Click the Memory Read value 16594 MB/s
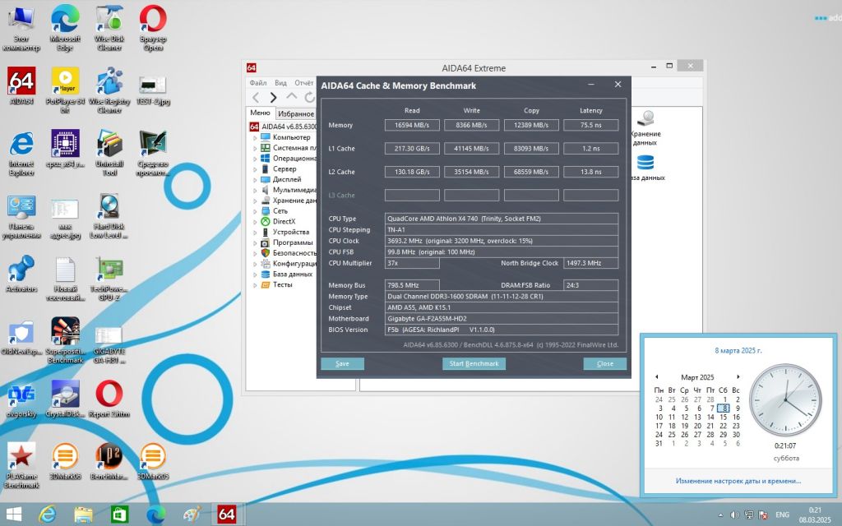842x526 pixels. coord(412,125)
